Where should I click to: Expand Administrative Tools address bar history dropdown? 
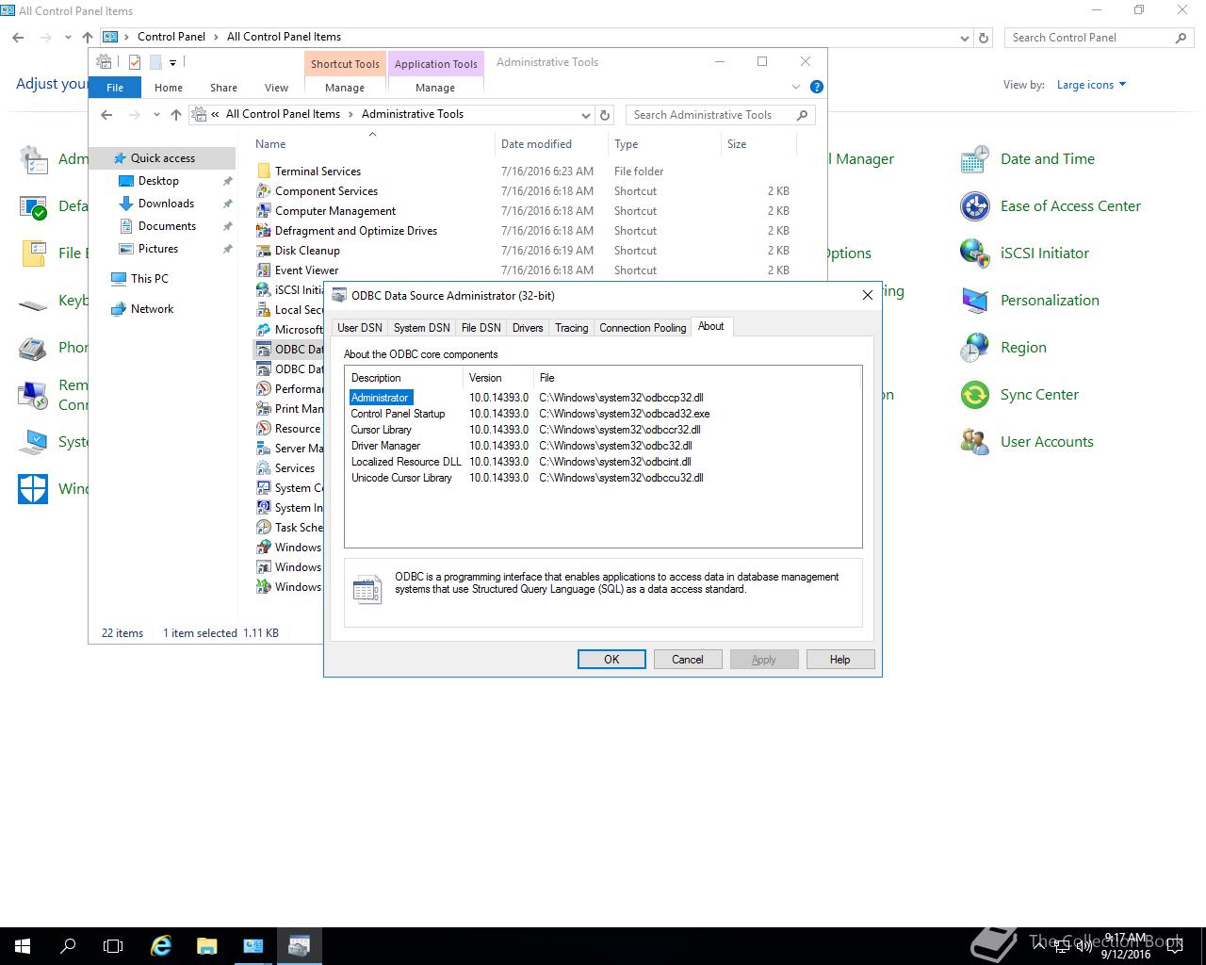point(586,115)
